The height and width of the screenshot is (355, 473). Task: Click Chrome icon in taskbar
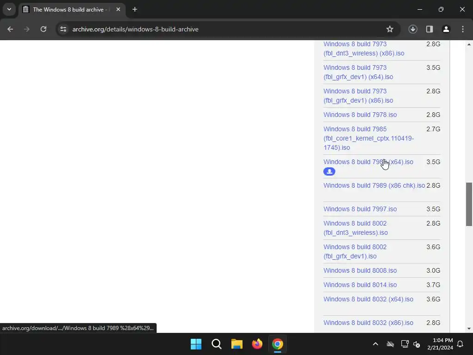pyautogui.click(x=278, y=344)
